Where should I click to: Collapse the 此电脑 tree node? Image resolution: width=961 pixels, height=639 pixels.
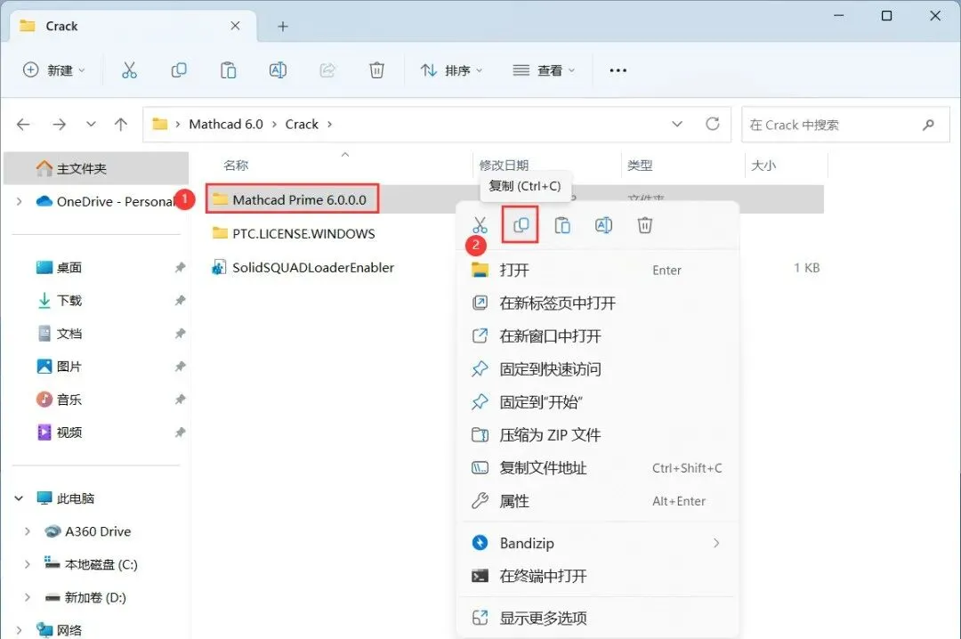[x=19, y=498]
